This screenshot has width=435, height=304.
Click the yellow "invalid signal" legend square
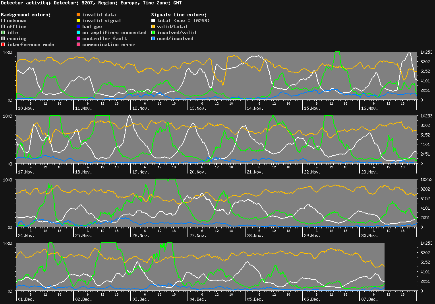click(78, 20)
